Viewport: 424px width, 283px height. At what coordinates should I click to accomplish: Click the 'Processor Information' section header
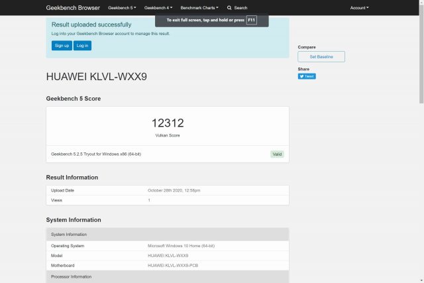coord(168,277)
